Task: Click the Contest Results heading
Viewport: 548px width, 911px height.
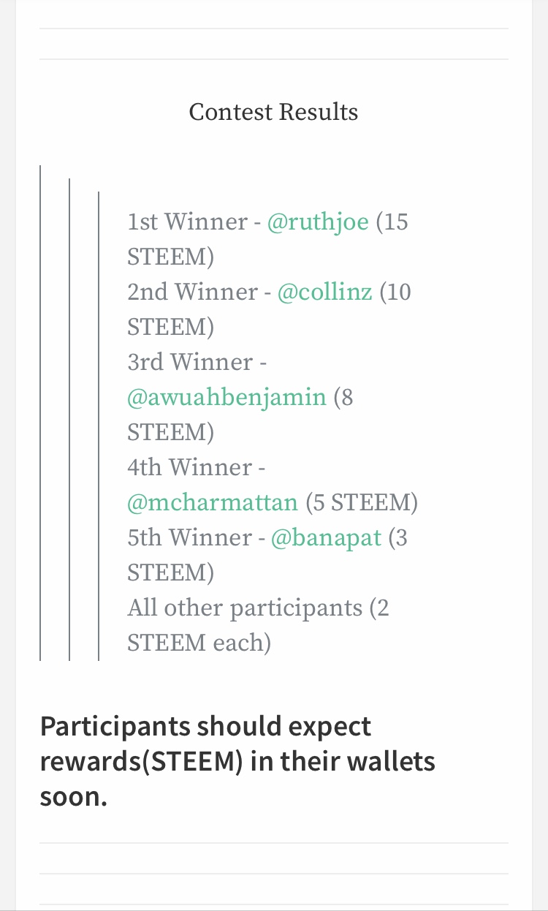Action: tap(273, 112)
